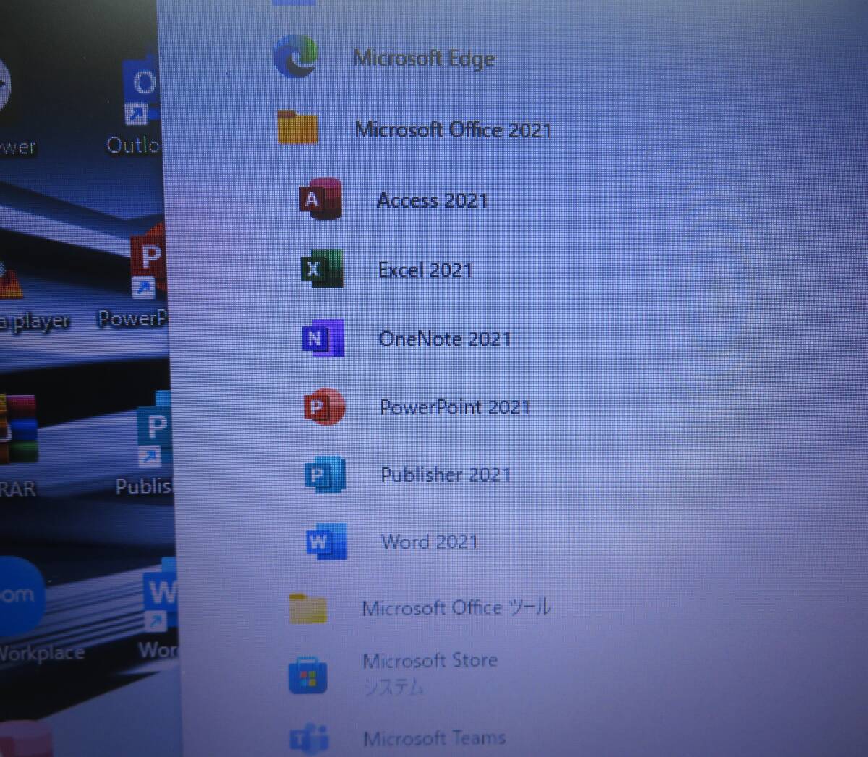Click the 'Publisher 2021' label
Viewport: 868px width, 757px height.
click(x=446, y=475)
